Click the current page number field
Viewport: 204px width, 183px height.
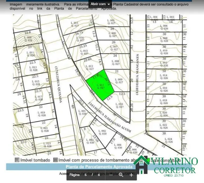[x=86, y=175]
